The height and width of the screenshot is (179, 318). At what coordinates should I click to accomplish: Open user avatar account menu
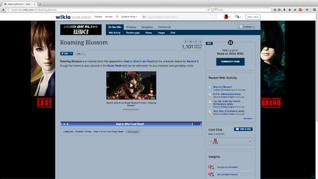pos(227,17)
